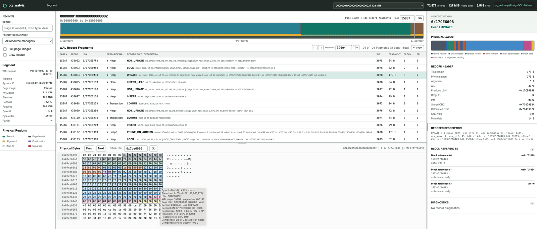Click the Stored CRC value 0x7C4D992A
Viewport: 537px width, 229px height.
pyautogui.click(x=527, y=104)
